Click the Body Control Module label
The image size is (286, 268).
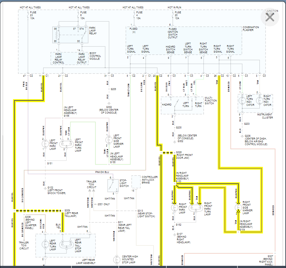[x=95, y=56]
